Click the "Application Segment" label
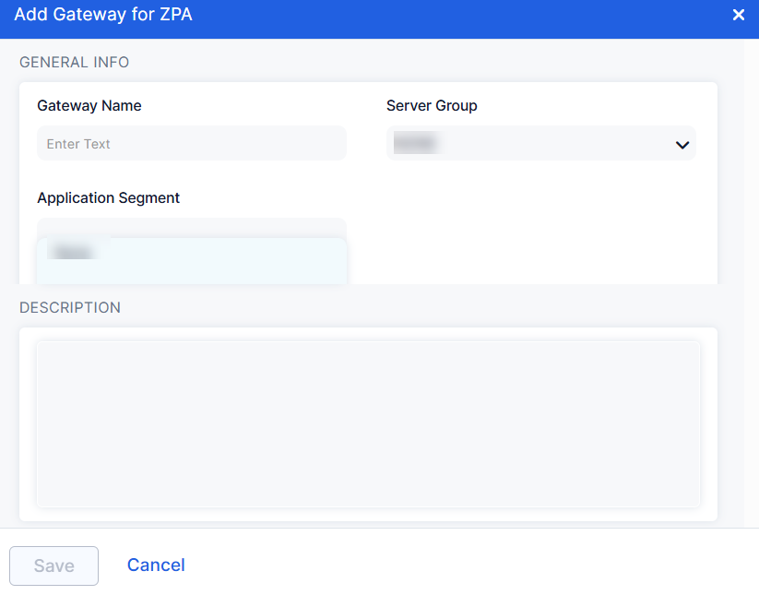This screenshot has height=595, width=759. pyautogui.click(x=109, y=197)
